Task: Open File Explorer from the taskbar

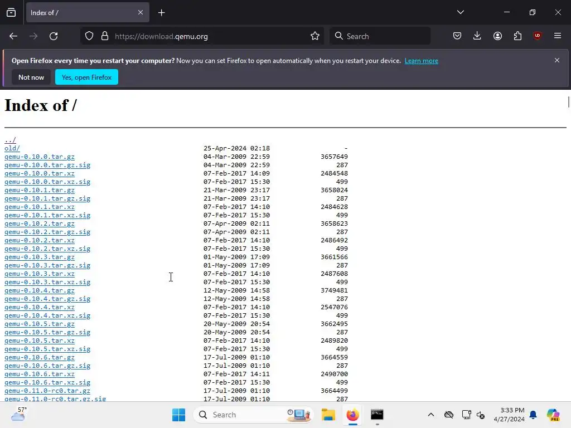Action: coord(328,415)
